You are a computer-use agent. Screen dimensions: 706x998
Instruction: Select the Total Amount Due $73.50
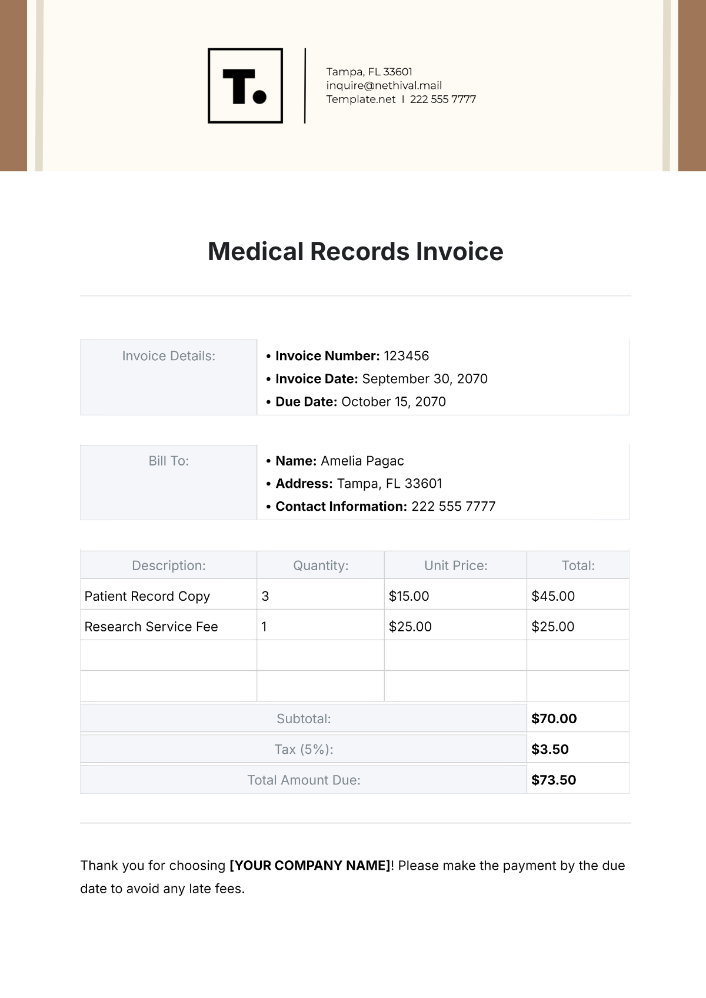click(553, 780)
